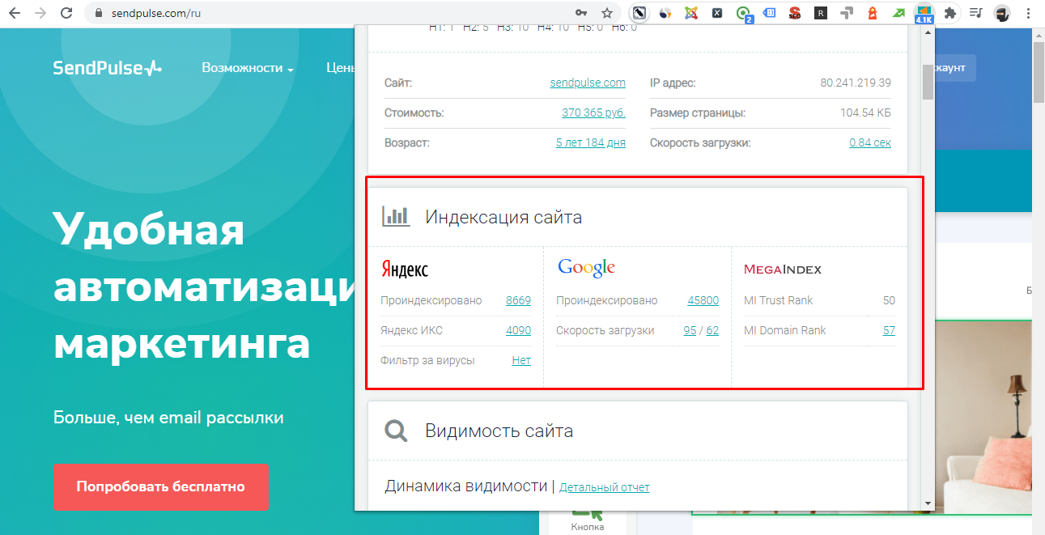Click the red SEO extension icon

[795, 13]
